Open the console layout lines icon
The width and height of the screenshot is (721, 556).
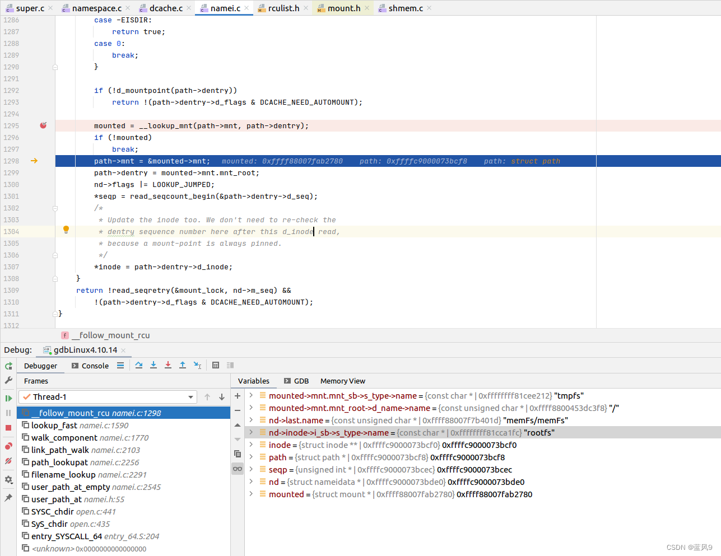tap(120, 365)
